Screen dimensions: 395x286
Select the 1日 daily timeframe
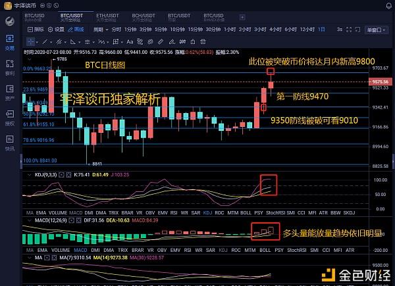(x=321, y=30)
